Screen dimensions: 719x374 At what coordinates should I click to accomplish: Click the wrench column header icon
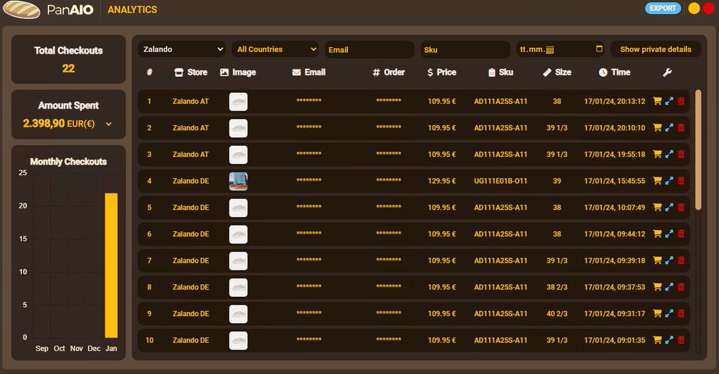(x=667, y=72)
